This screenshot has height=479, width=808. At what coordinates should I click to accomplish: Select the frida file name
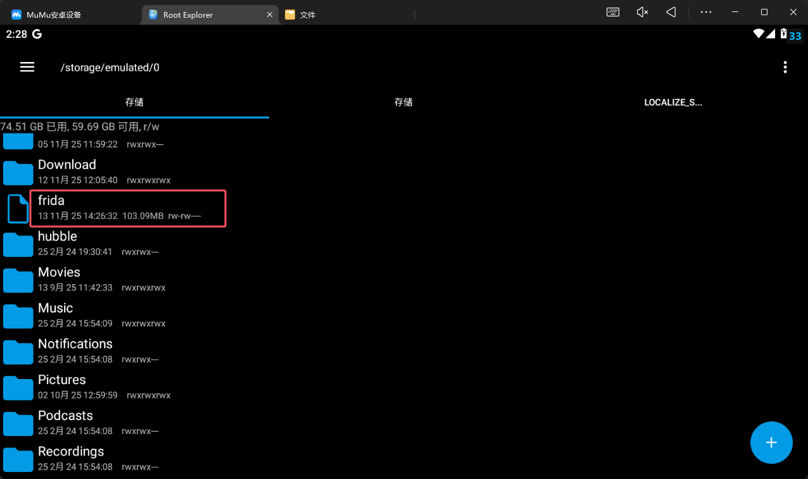51,201
